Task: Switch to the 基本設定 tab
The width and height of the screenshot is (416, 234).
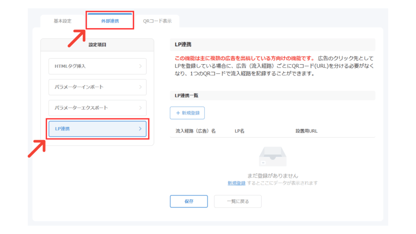Action: coord(63,21)
